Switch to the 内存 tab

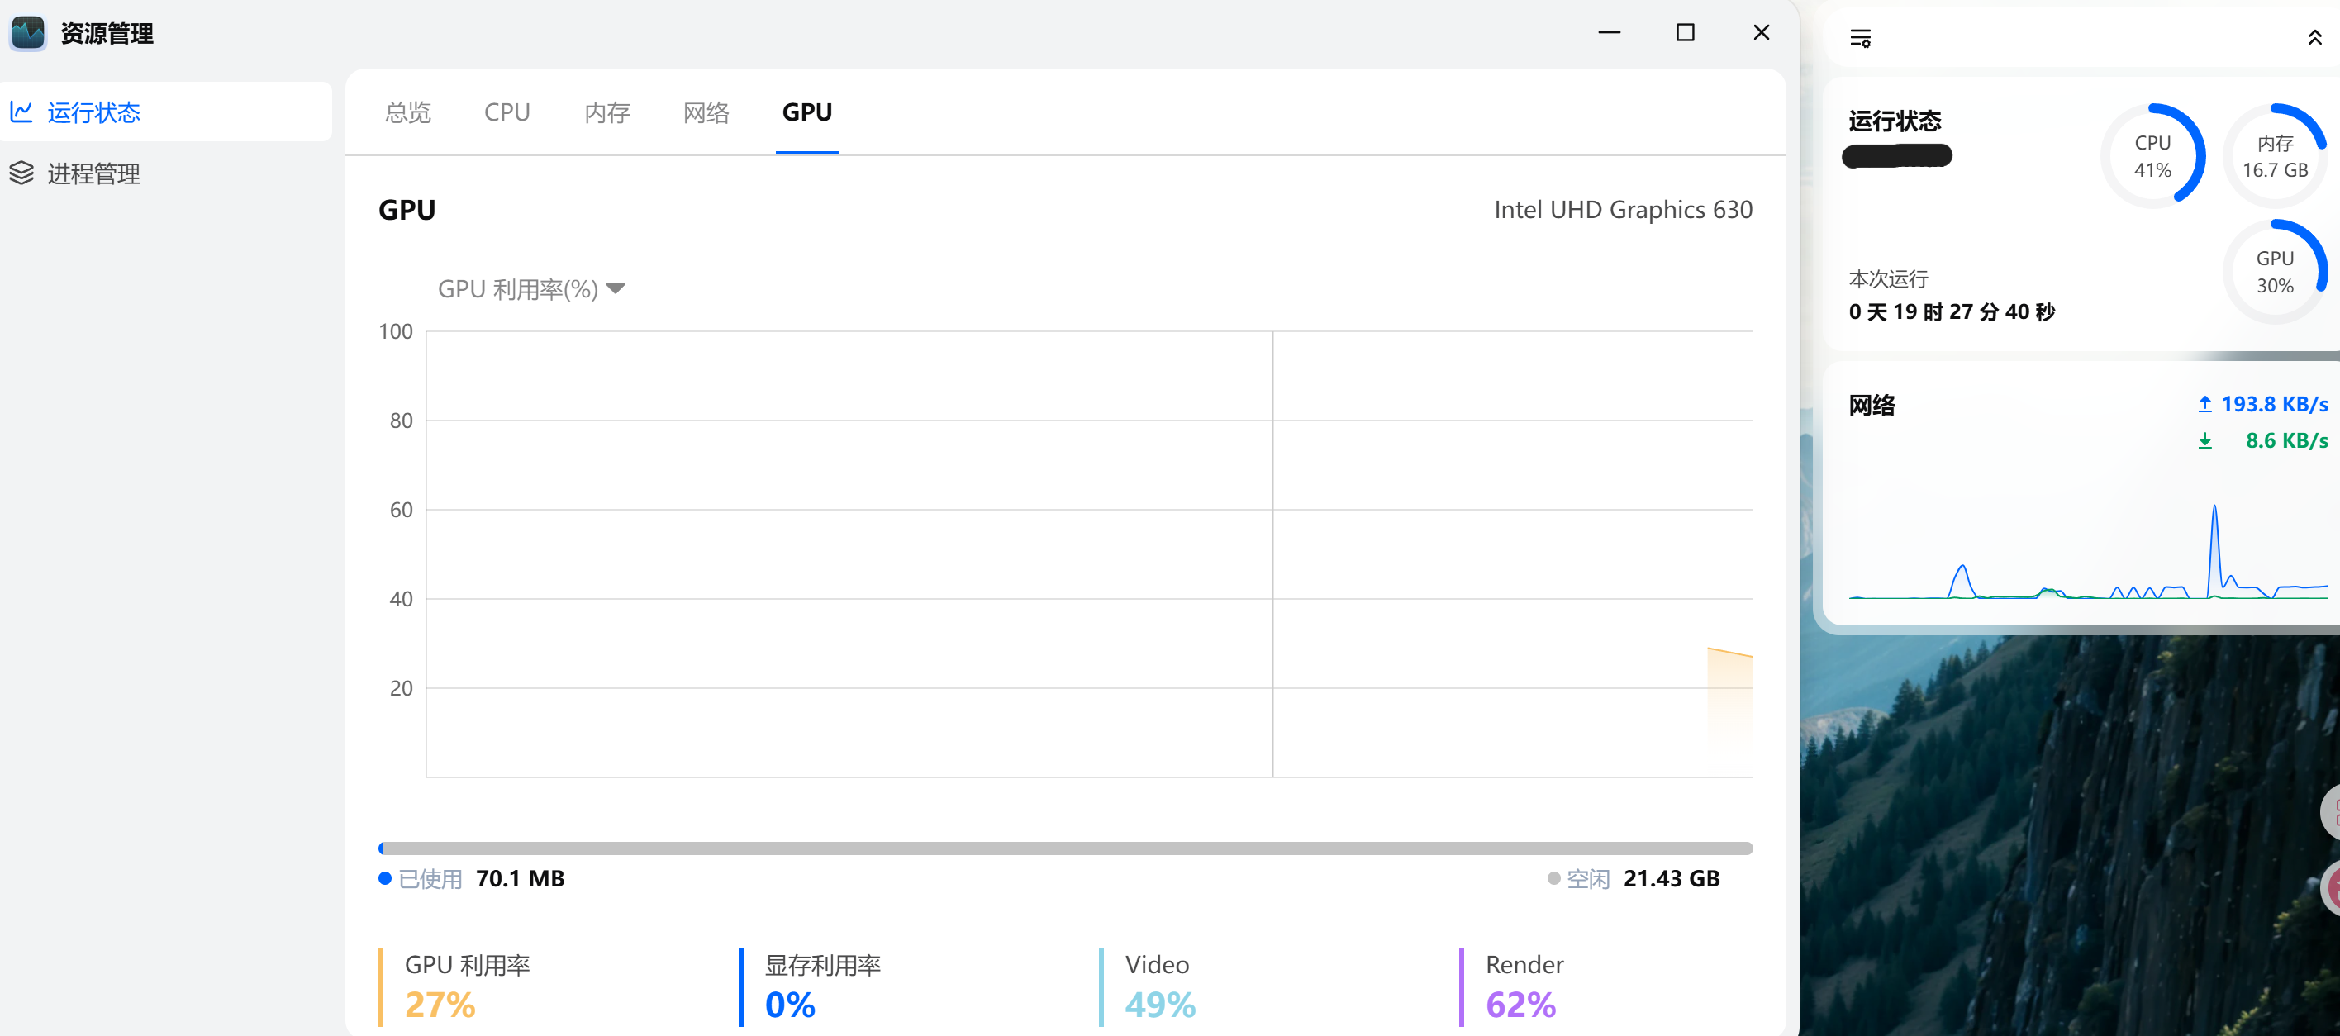coord(606,112)
